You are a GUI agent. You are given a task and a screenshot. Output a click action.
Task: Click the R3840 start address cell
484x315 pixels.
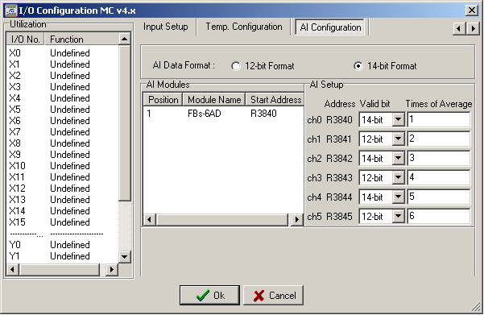[x=263, y=114]
